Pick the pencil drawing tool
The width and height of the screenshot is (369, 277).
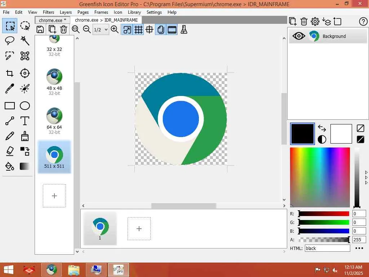[x=10, y=136]
